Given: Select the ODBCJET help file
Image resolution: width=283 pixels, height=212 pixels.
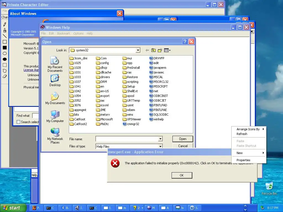Looking at the screenshot, I should point(158,100).
